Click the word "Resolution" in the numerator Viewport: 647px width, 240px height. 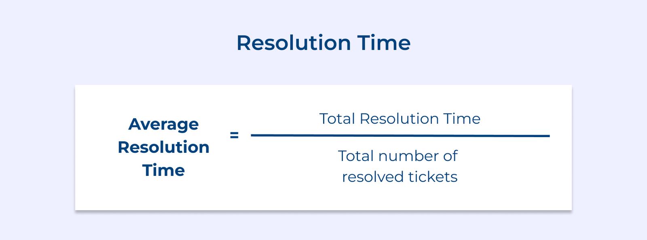[x=399, y=119]
